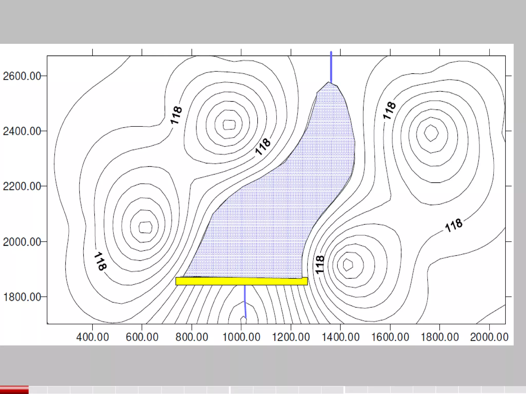Image resolution: width=526 pixels, height=394 pixels.
Task: Click the 1800.00 label on the bottom axis
Action: coord(440,337)
